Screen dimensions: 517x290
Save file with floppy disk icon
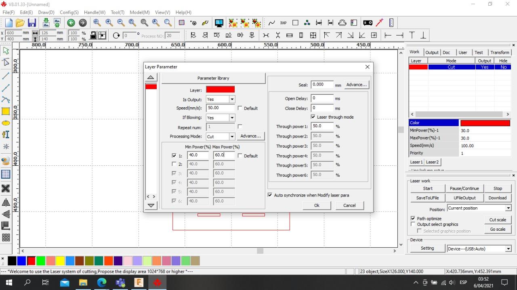tap(32, 23)
